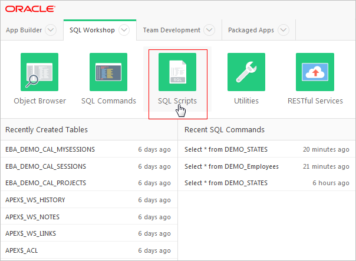
Task: Switch to the Team Development tab
Action: [171, 30]
